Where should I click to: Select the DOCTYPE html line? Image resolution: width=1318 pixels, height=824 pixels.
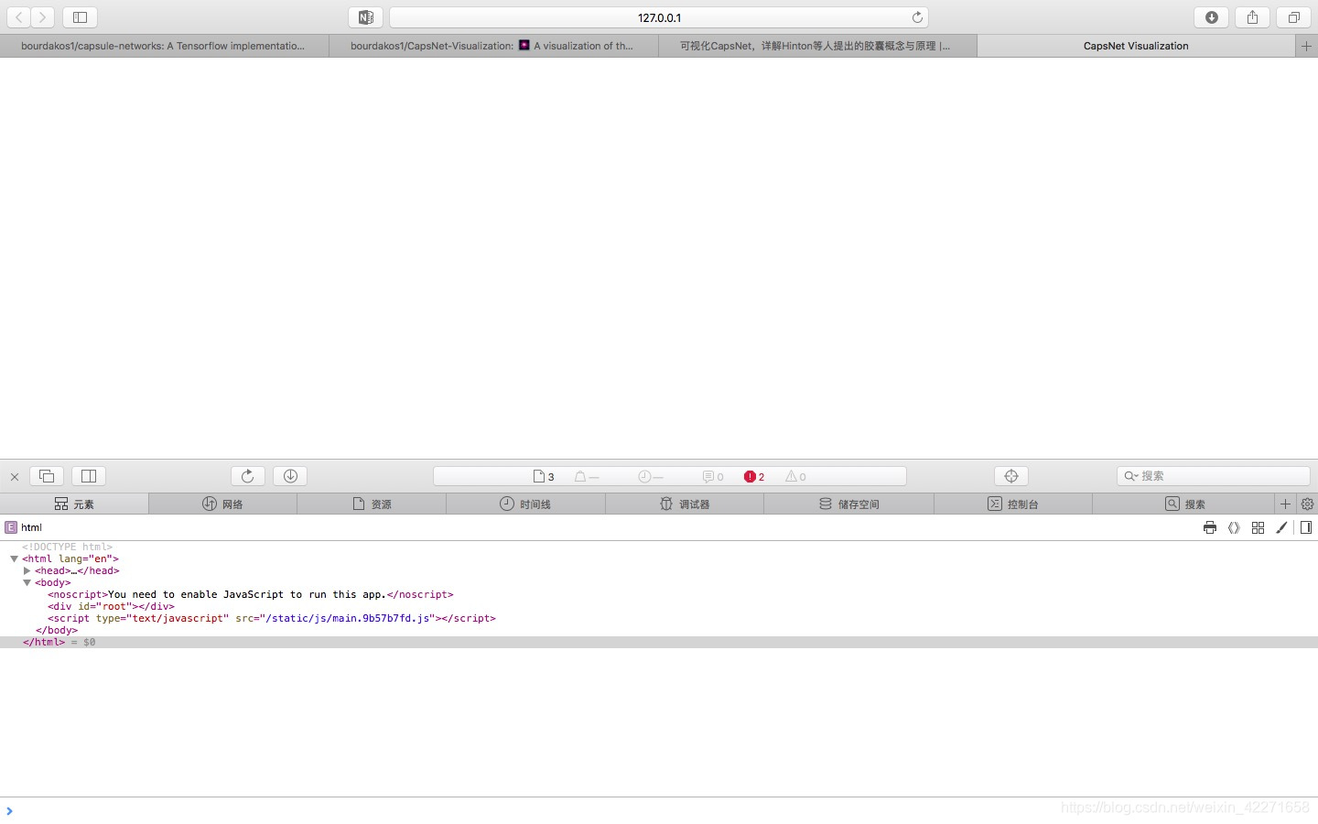pos(67,547)
